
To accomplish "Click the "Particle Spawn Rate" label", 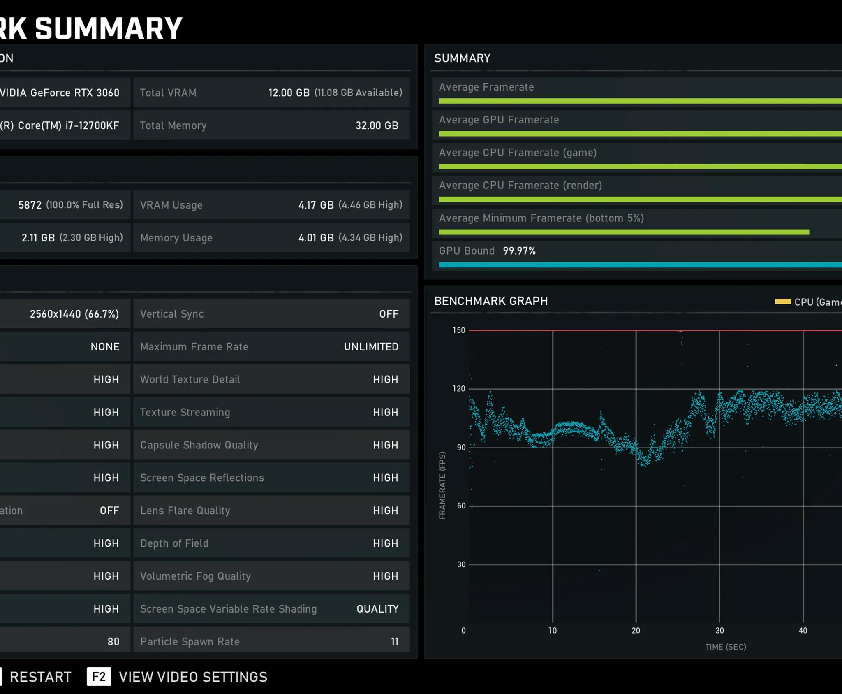I will click(190, 642).
